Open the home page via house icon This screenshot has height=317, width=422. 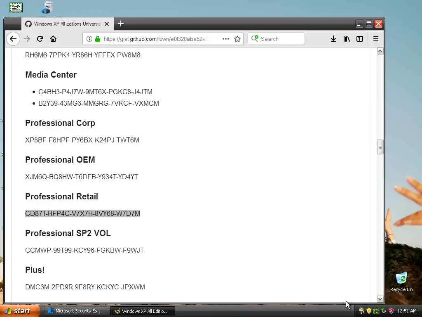coord(53,39)
